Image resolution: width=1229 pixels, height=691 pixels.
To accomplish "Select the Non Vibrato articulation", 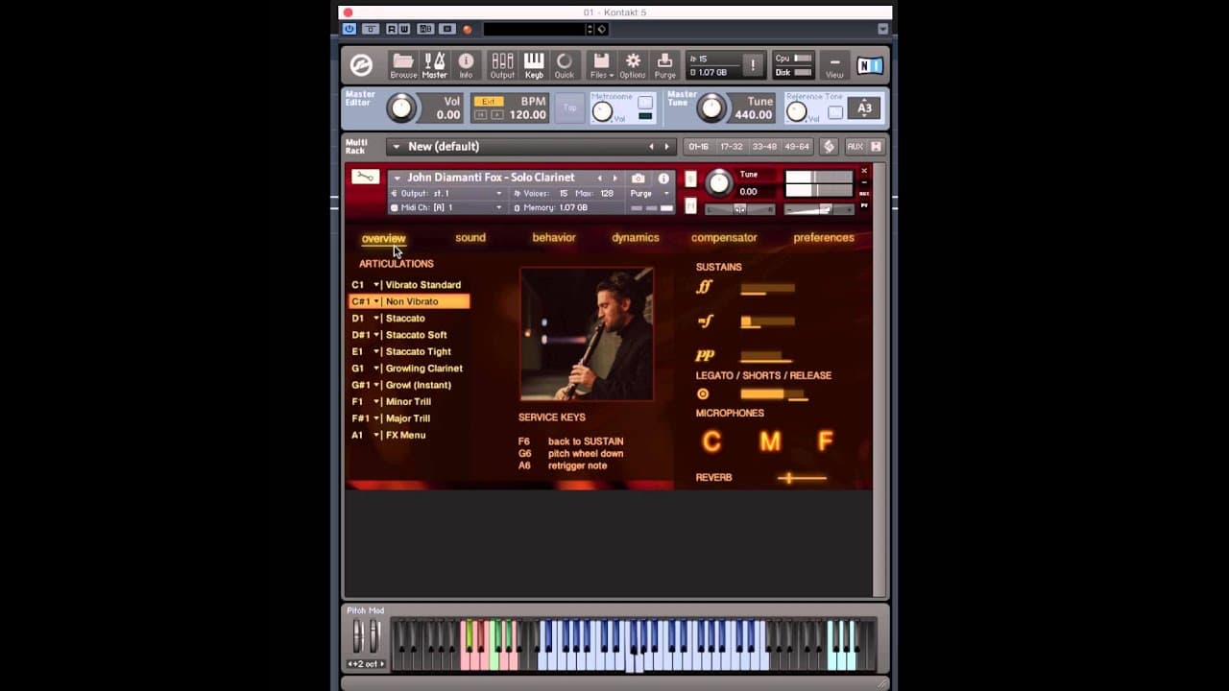I will point(409,301).
